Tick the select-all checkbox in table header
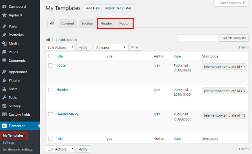Image resolution: width=252 pixels, height=154 pixels. click(50, 56)
